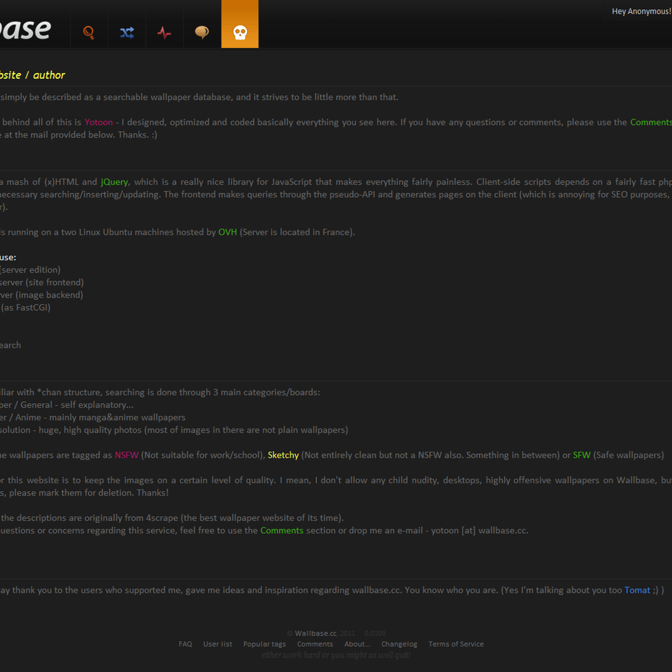Click the '0.0109' version number in footer

375,633
